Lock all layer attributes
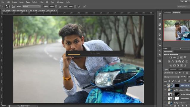The width and height of the screenshot is (190, 107). (x=179, y=81)
